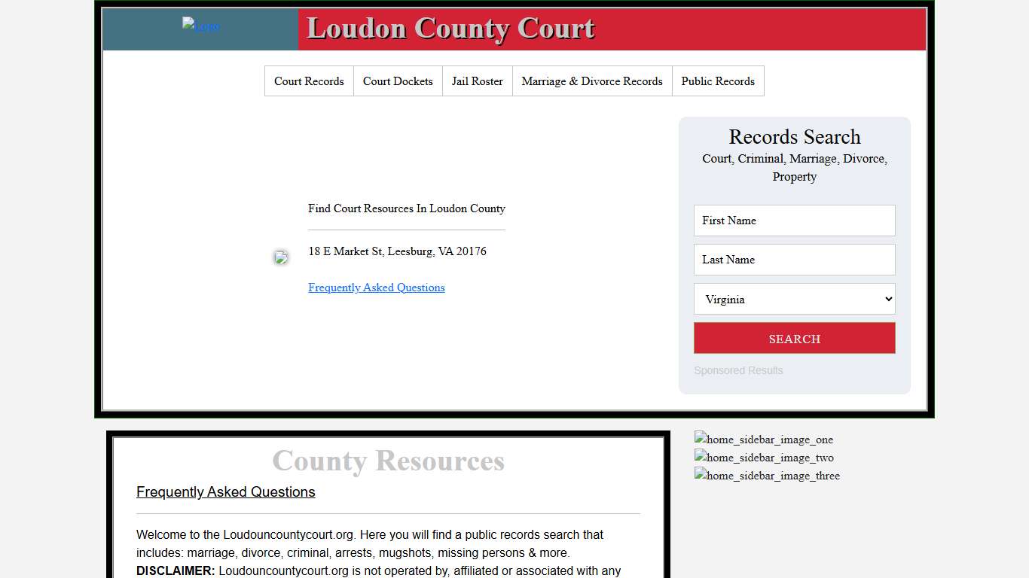Screen dimensions: 1029x578
Task: Click the home_sidebar_image_two placeholder
Action: pos(763,458)
